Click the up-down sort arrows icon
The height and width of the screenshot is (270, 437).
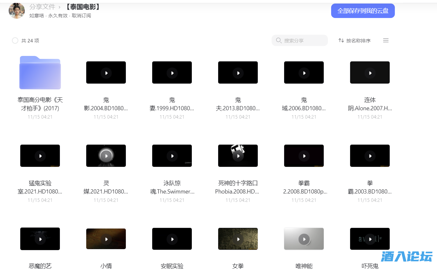tap(341, 40)
